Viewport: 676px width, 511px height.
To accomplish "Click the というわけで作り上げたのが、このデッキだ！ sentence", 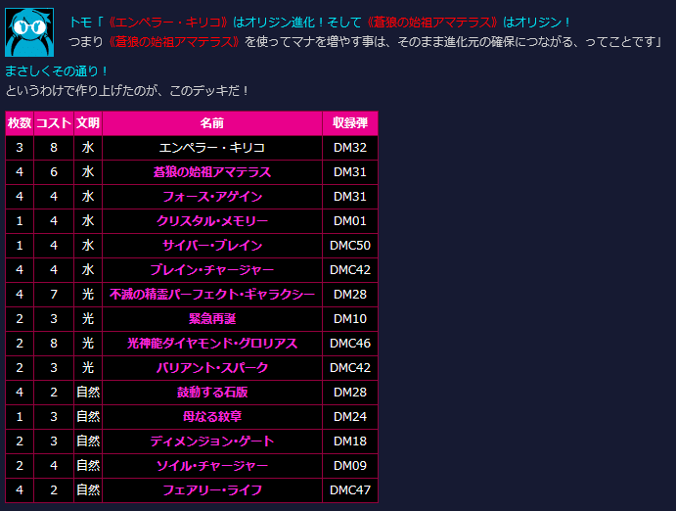I will [x=127, y=91].
